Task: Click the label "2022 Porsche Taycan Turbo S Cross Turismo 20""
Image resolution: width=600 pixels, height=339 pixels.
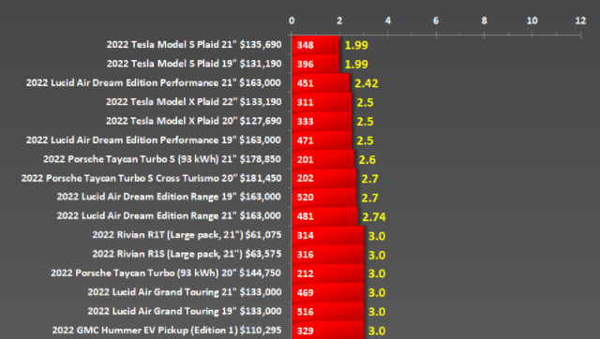Action: point(129,179)
